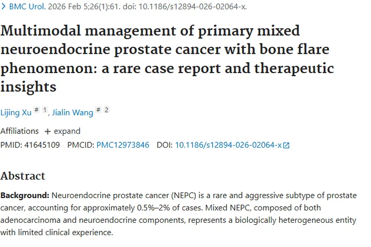Open author Jialin Wang's link
The image size is (371, 247).
click(73, 113)
